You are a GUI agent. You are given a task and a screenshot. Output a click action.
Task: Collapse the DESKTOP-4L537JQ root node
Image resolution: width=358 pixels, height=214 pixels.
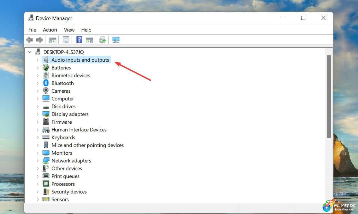pos(29,52)
